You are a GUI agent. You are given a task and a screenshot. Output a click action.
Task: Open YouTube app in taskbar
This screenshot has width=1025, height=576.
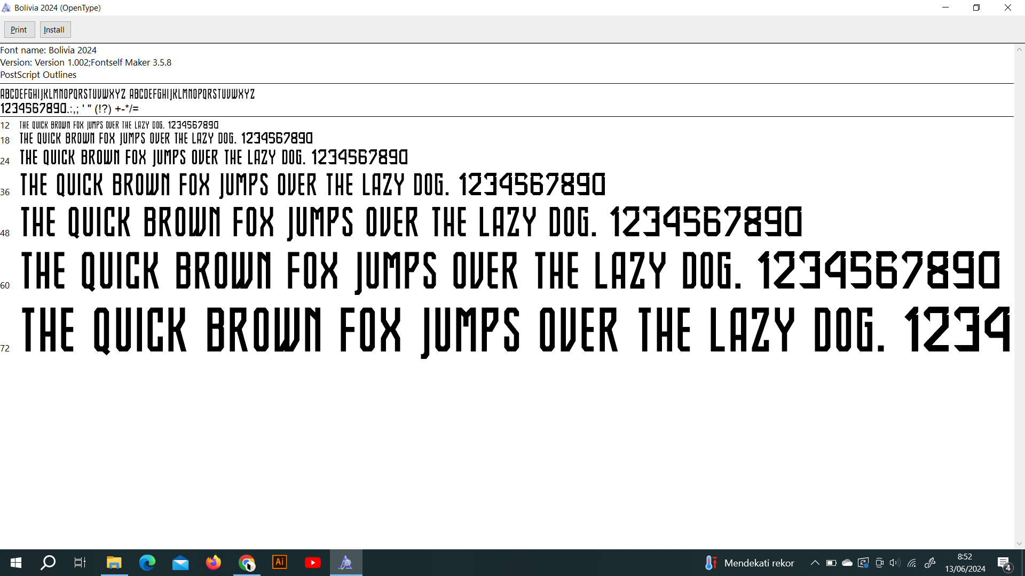pyautogui.click(x=313, y=563)
